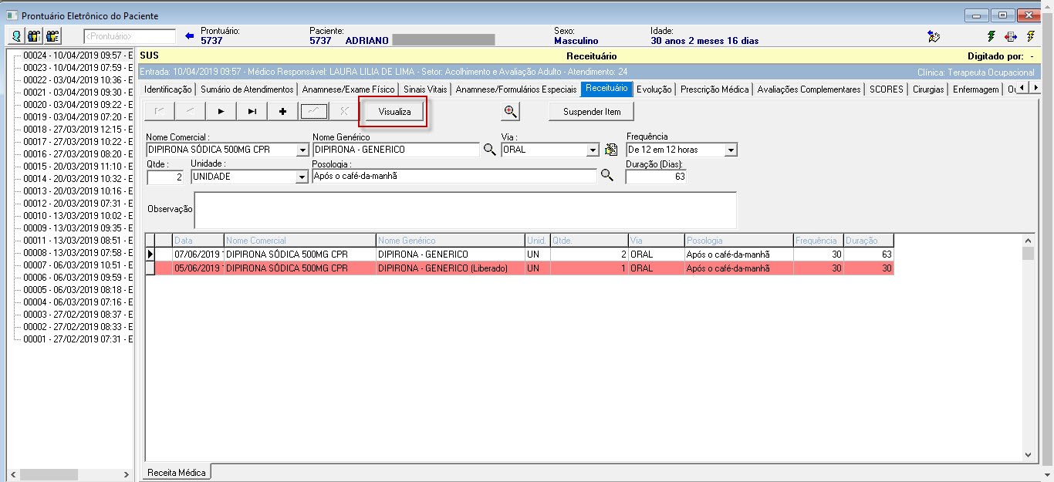Select the Receituário tab
Image resolution: width=1054 pixels, height=482 pixels.
(606, 89)
